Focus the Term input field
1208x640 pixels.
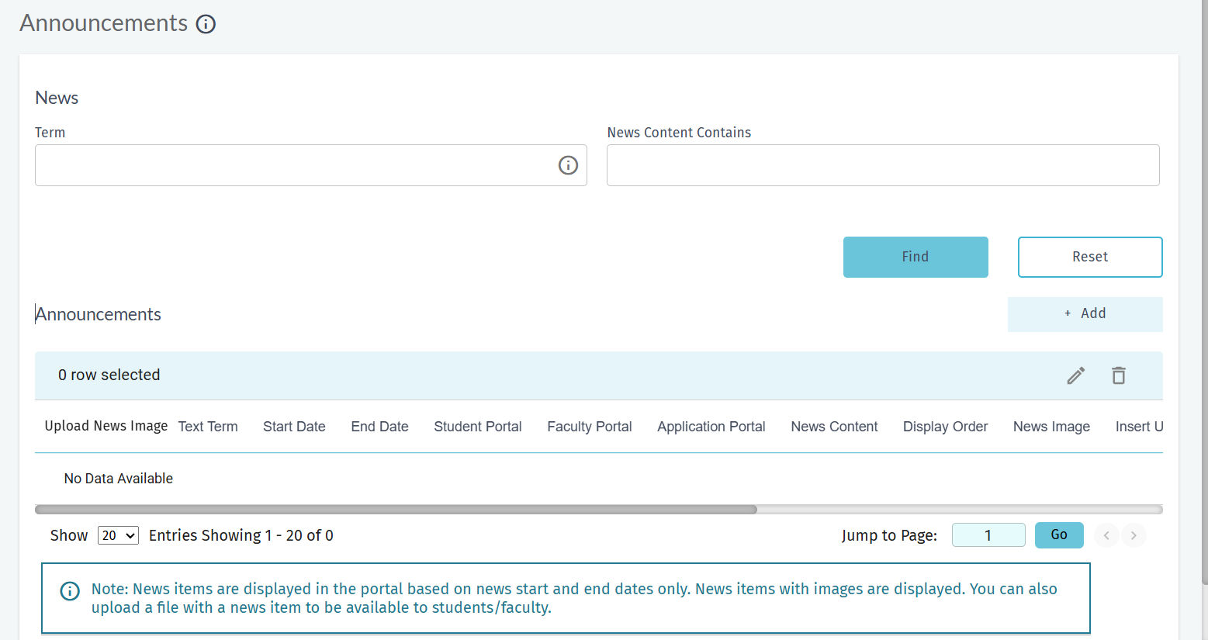310,165
